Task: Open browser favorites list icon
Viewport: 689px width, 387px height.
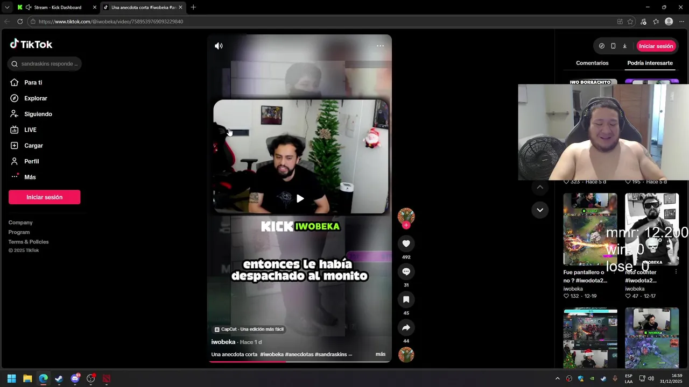Action: point(656,21)
